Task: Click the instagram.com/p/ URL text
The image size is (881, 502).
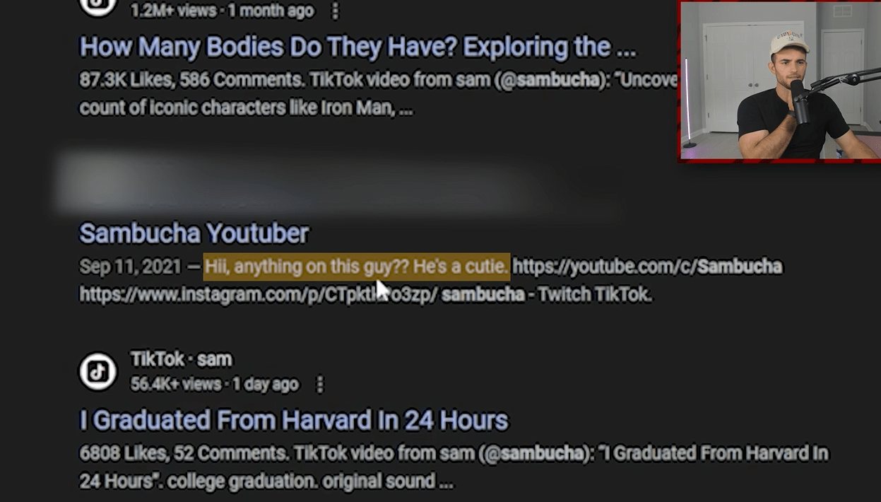Action: click(x=257, y=294)
